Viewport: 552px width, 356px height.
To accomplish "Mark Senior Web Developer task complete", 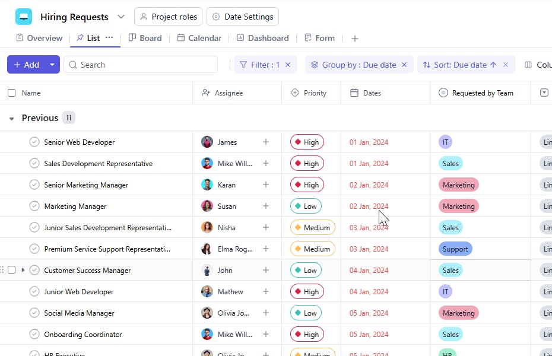I will click(34, 142).
